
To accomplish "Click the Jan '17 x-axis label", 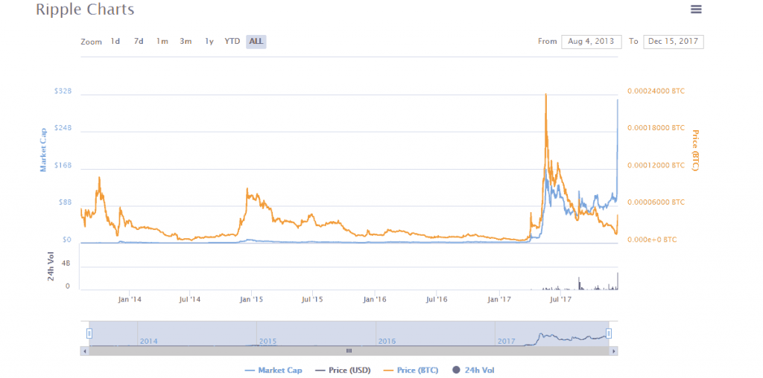I will [499, 299].
